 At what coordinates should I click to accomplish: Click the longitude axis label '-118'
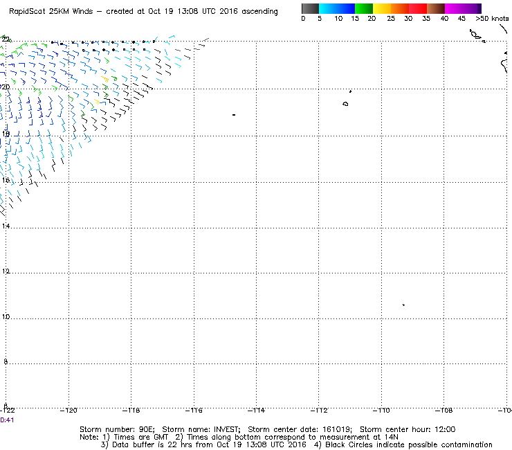click(131, 411)
